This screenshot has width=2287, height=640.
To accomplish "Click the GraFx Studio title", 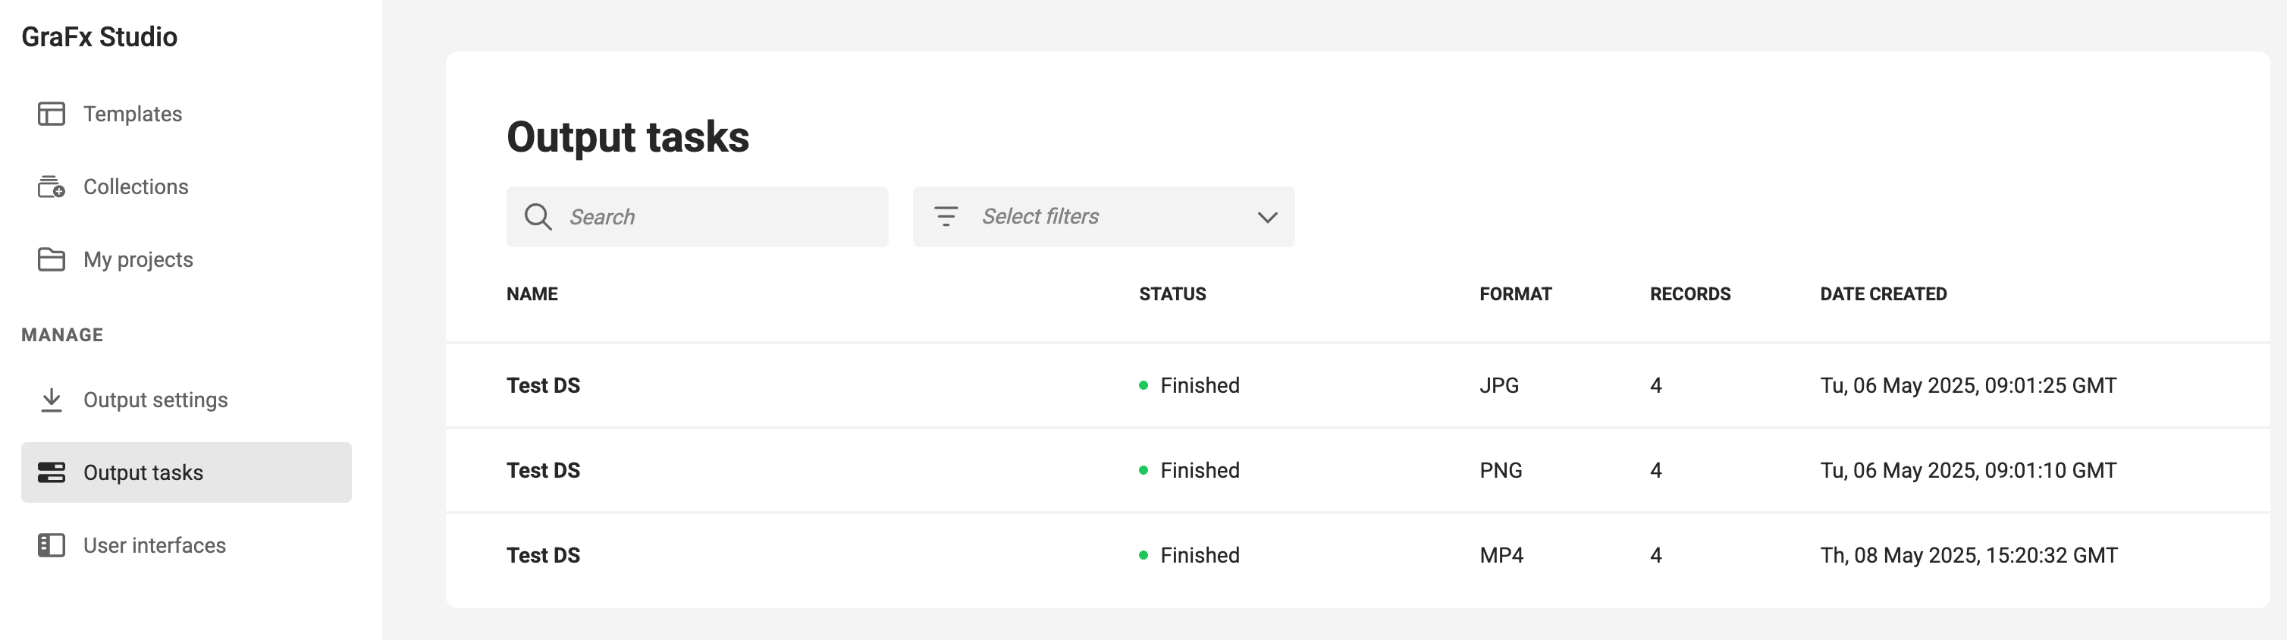I will tap(99, 36).
